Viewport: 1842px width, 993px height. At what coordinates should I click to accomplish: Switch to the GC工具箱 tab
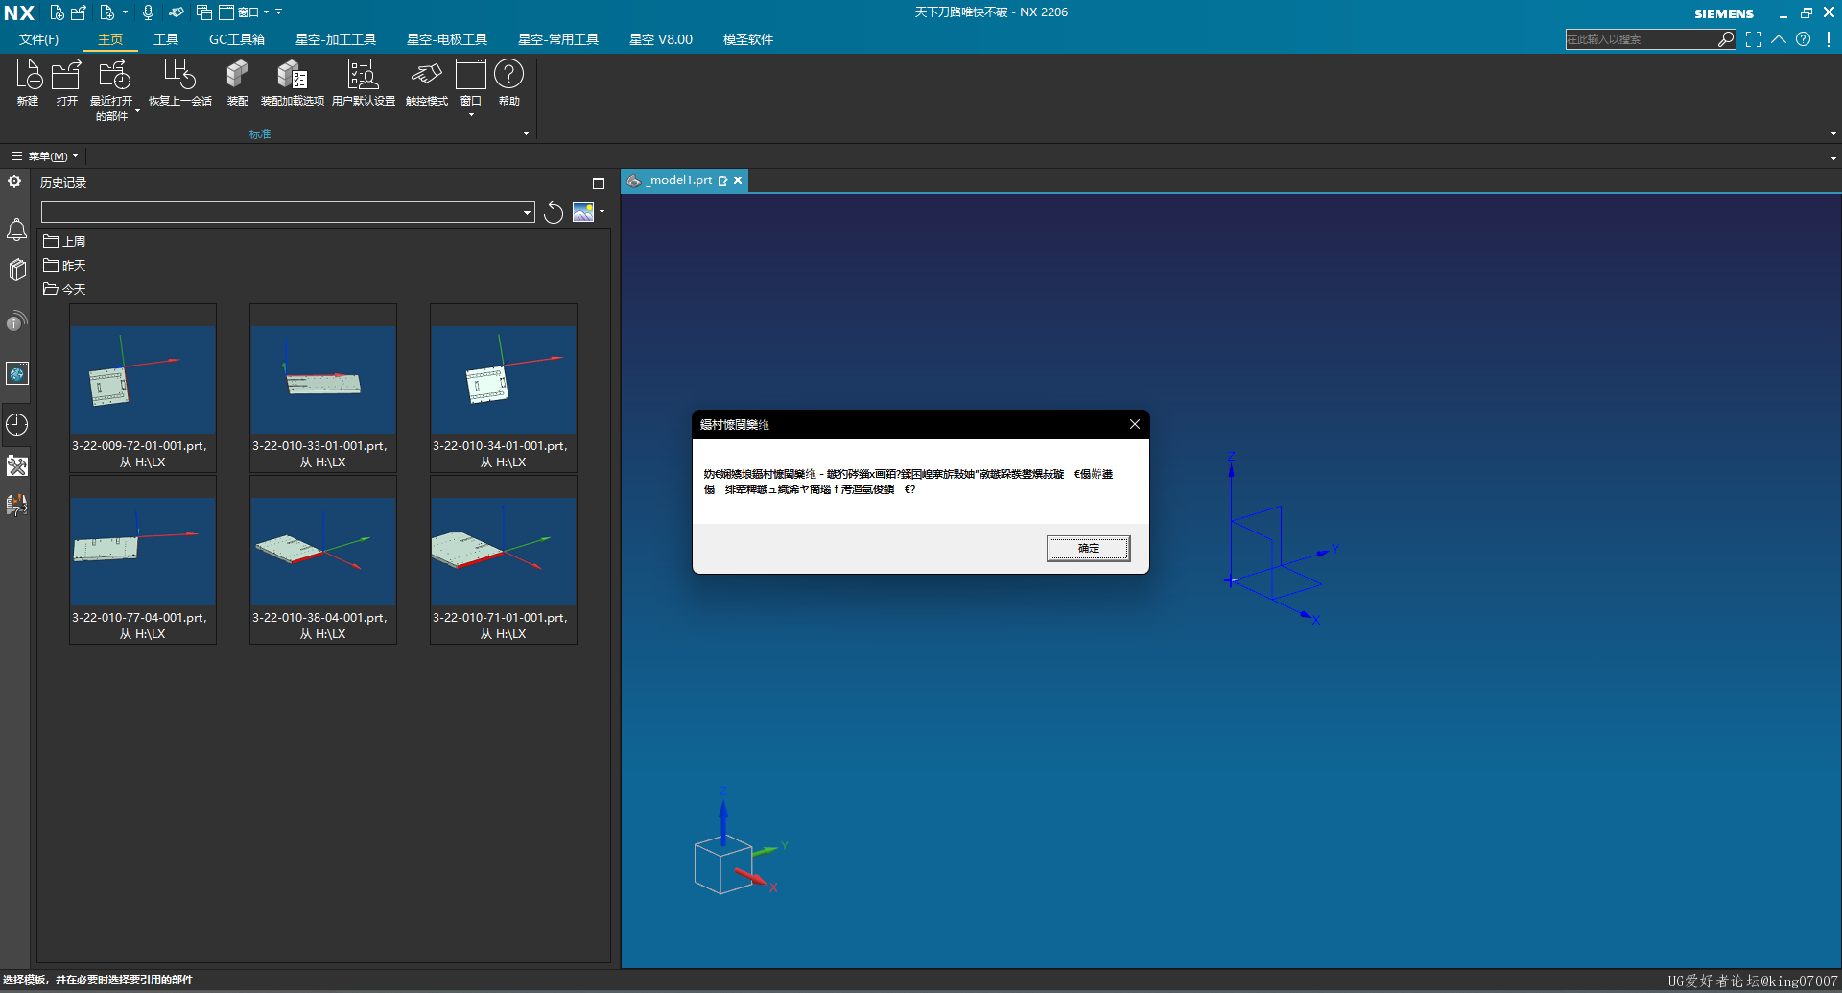[237, 39]
